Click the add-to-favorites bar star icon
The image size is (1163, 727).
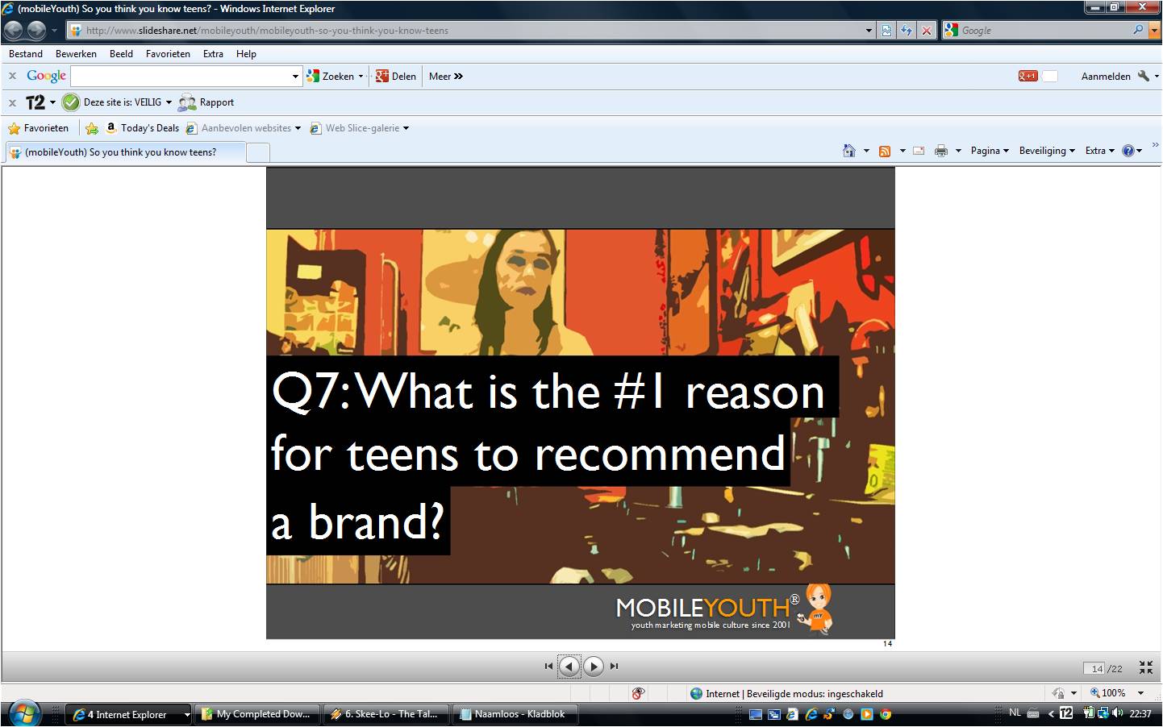tap(92, 128)
